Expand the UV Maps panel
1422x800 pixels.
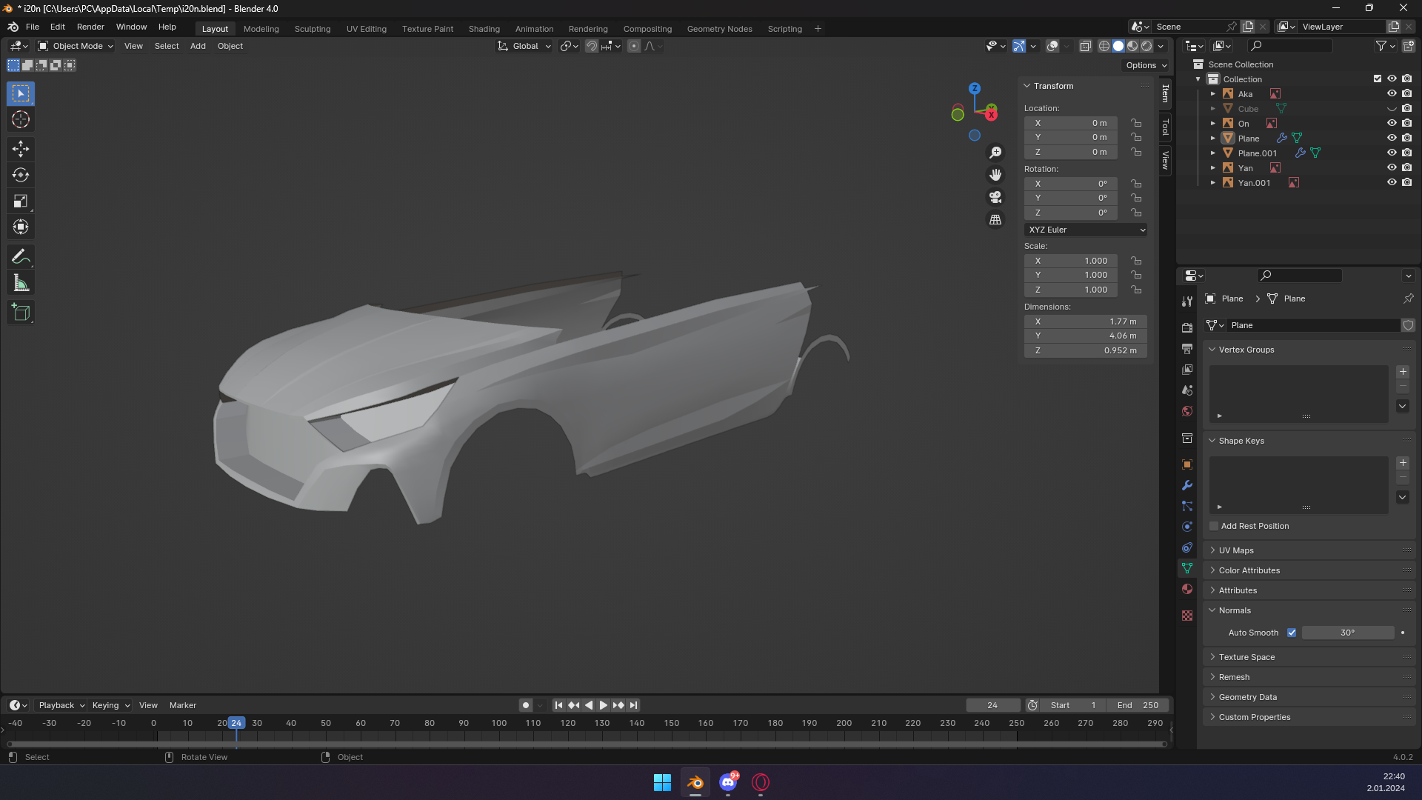coord(1236,550)
